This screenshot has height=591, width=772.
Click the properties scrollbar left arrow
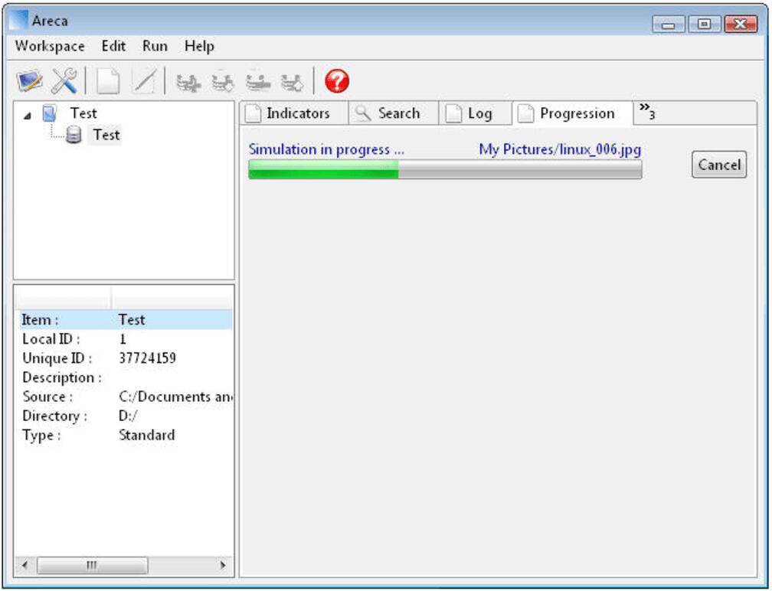(x=25, y=564)
